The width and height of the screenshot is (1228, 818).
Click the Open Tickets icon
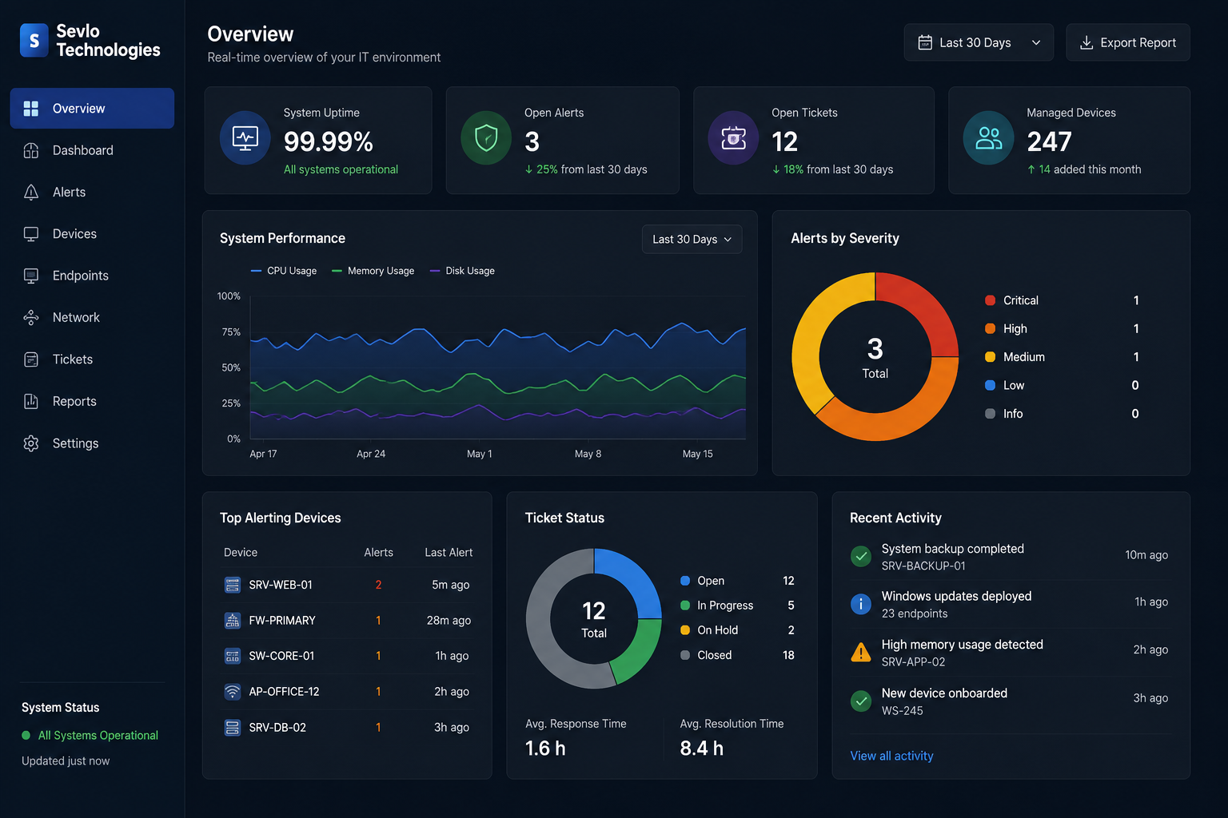733,138
